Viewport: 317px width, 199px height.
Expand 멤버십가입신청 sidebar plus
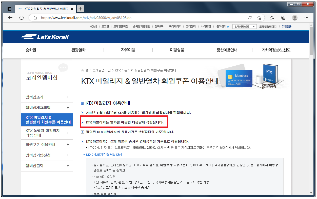pyautogui.click(x=68, y=155)
